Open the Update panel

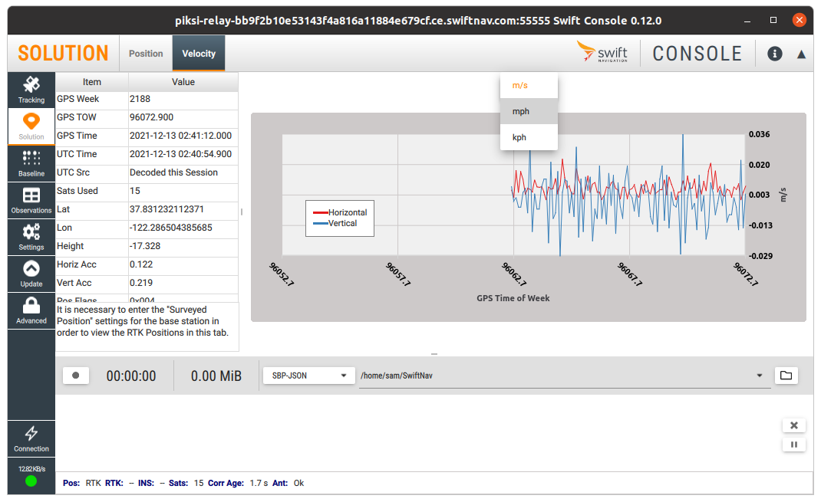[x=31, y=274]
